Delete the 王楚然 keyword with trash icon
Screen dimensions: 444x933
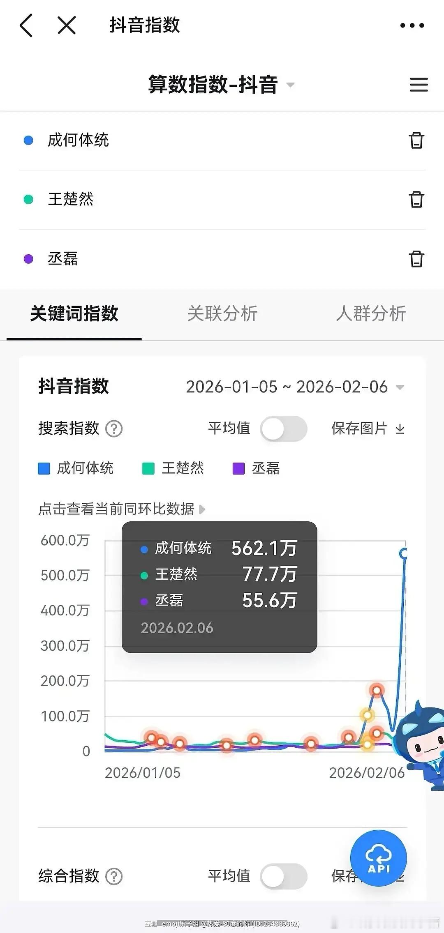[416, 200]
